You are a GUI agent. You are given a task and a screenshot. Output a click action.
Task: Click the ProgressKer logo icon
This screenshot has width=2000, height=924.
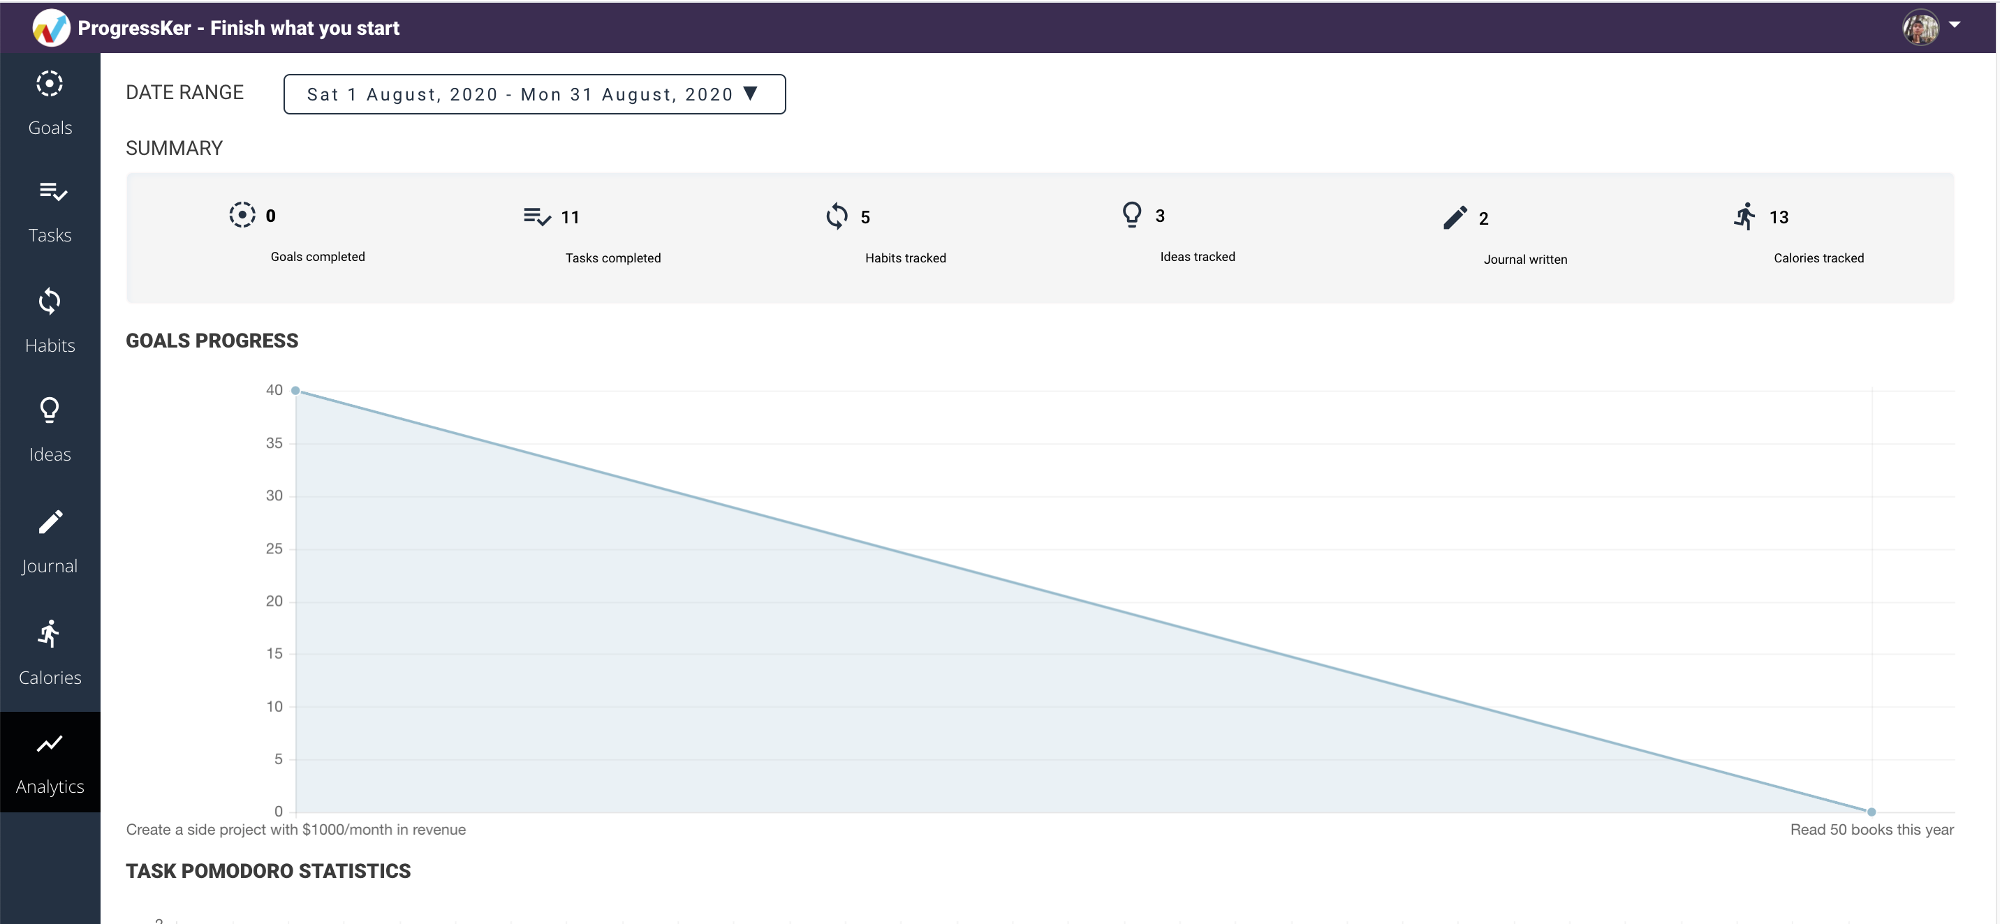pyautogui.click(x=50, y=28)
